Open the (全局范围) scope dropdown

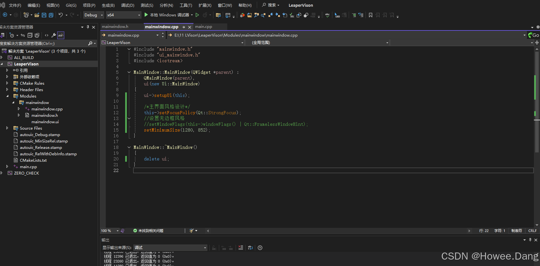coord(318,43)
